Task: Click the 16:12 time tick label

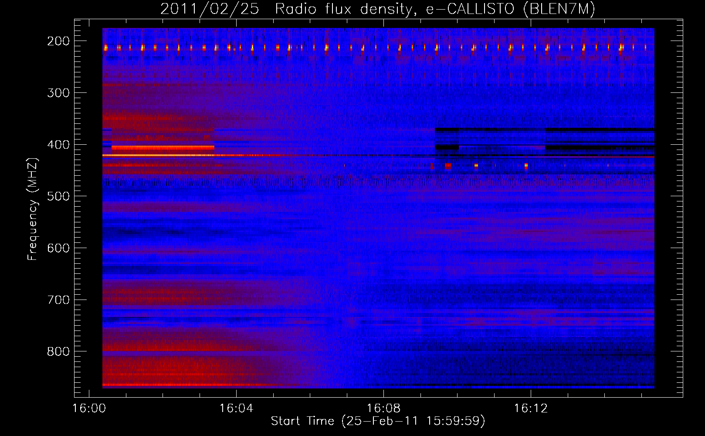Action: pyautogui.click(x=531, y=409)
